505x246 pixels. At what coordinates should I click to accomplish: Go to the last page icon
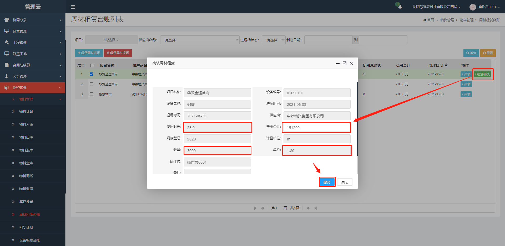[316, 208]
